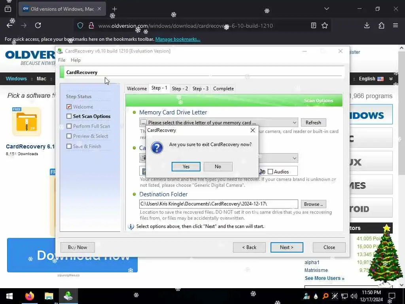Image resolution: width=405 pixels, height=304 pixels.
Task: Click the CardRecovery title bar app icon
Action: 60,51
